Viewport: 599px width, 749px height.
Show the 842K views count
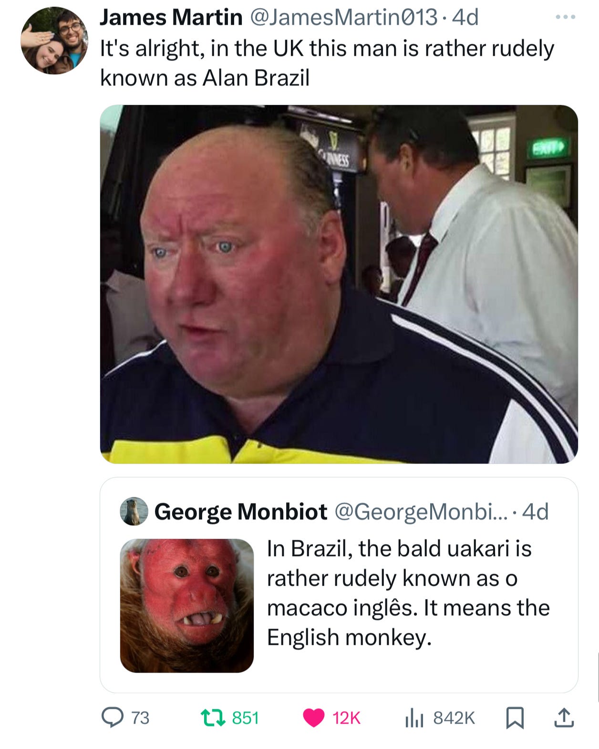point(454,718)
